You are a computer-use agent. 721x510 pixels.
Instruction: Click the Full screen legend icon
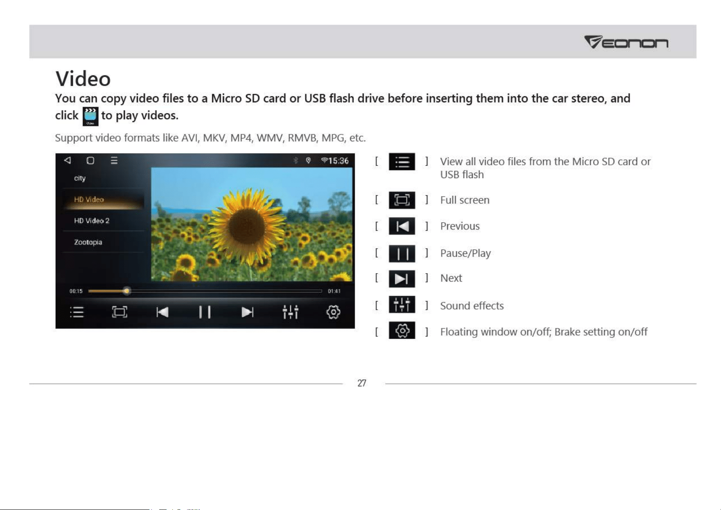[x=402, y=200]
